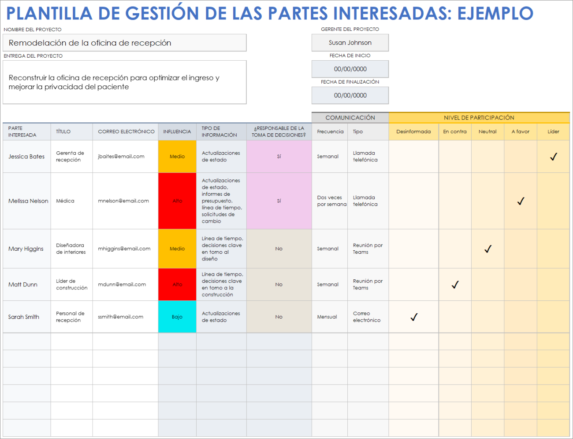Select Sarah Smith's Desinformada checkmark
This screenshot has width=573, height=439.
(x=413, y=317)
